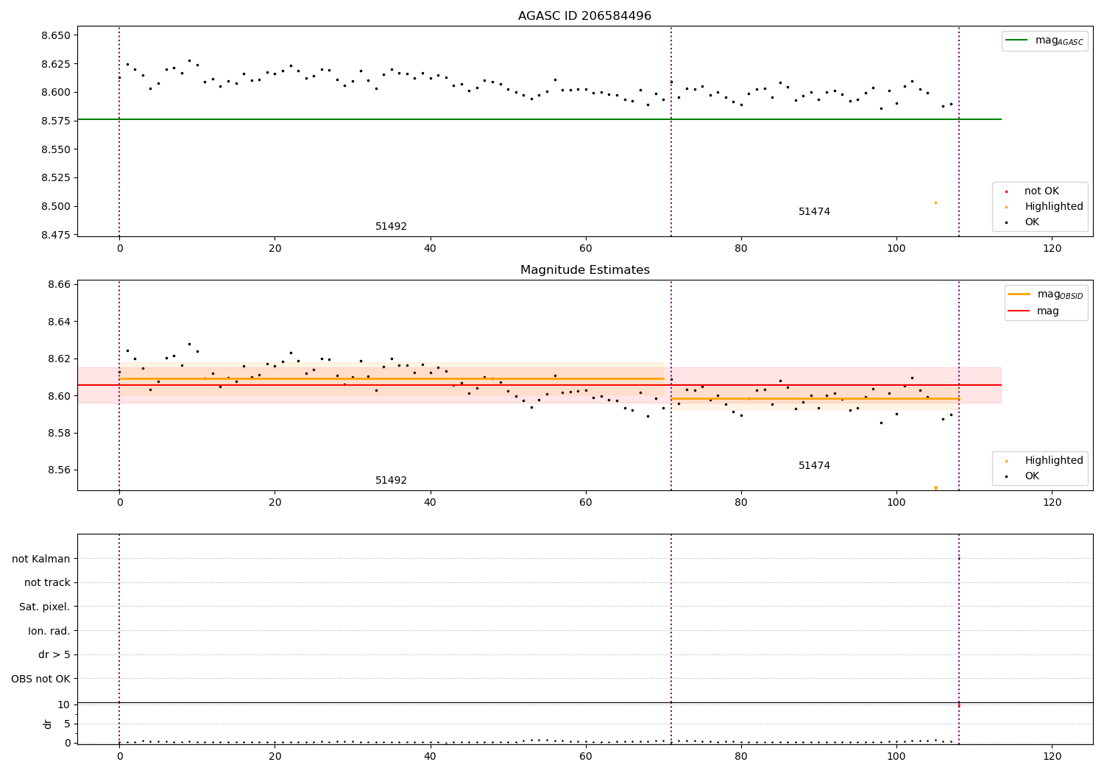
Task: Click the '8.475' y-tick in the top plot
Action: coord(54,235)
